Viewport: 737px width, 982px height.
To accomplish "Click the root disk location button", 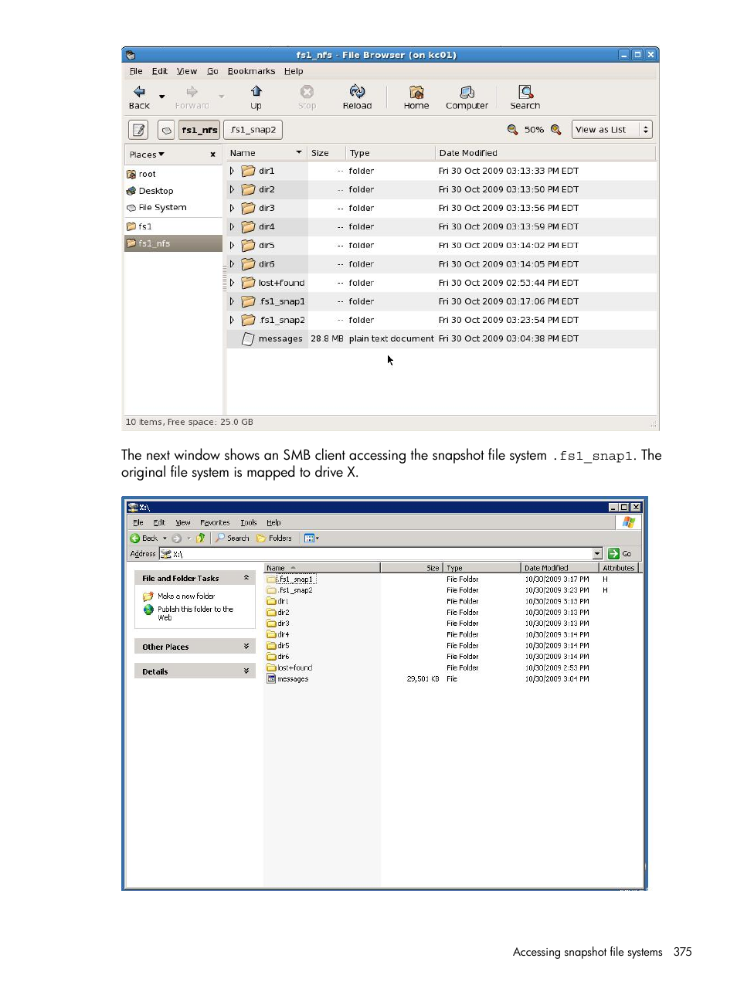I will [x=166, y=130].
